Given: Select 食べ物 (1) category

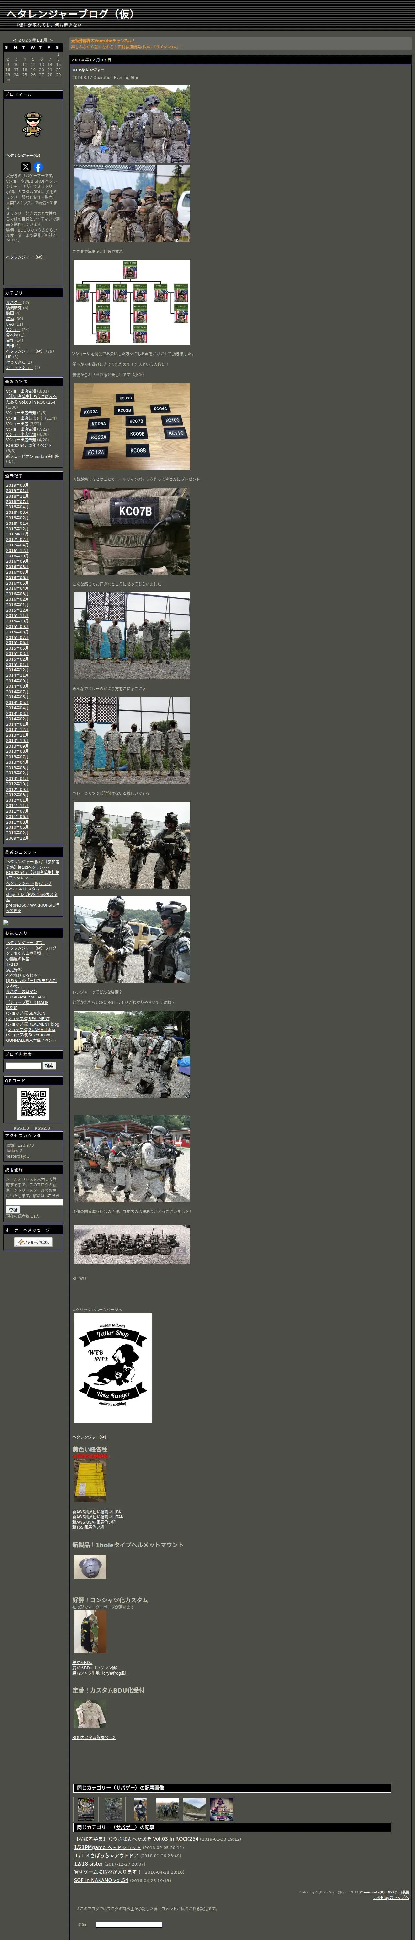Looking at the screenshot, I should pos(12,335).
